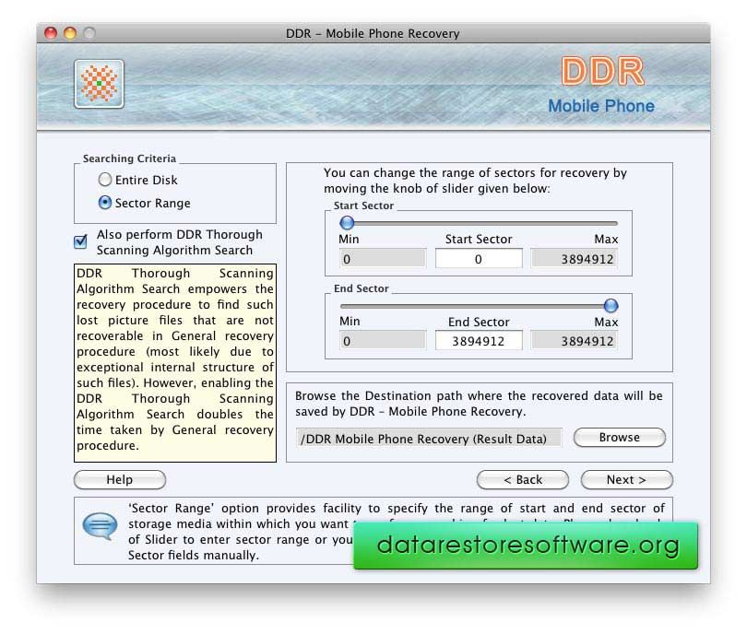747x634 pixels.
Task: Click the End Sector Min field
Action: point(383,341)
